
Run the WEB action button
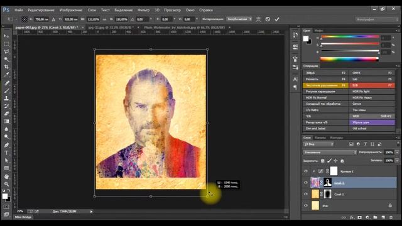[x=372, y=116]
